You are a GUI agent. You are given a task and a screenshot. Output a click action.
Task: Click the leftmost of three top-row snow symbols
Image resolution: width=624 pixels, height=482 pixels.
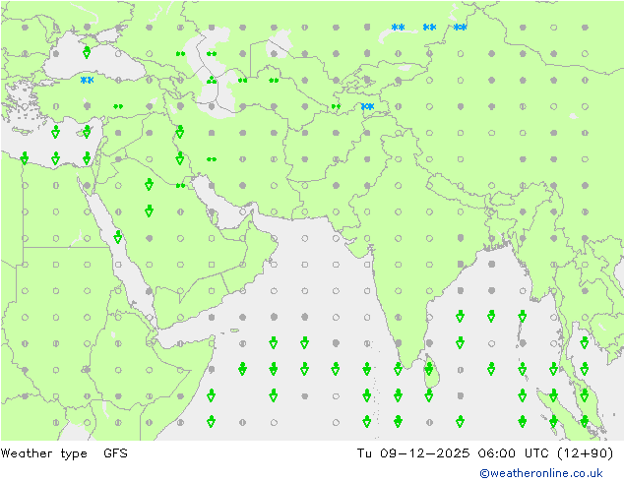tap(398, 27)
